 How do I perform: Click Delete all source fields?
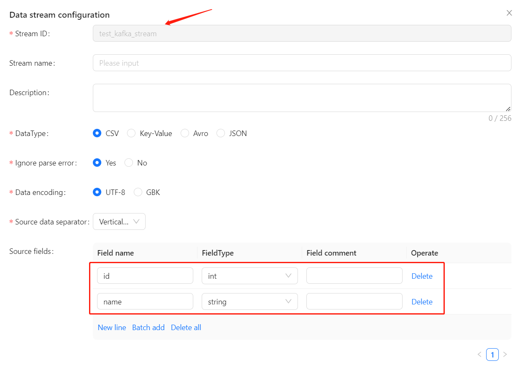(186, 328)
